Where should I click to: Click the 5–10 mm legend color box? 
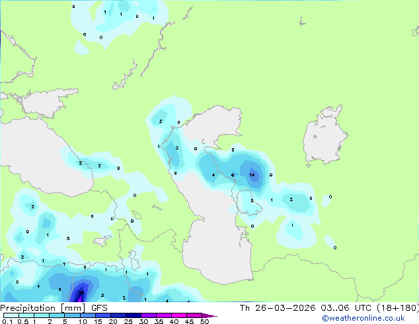72,315
